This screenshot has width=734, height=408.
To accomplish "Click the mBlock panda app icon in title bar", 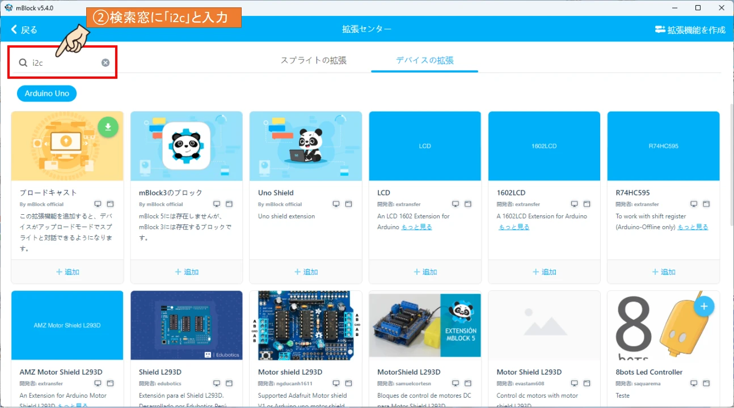I will tap(8, 7).
